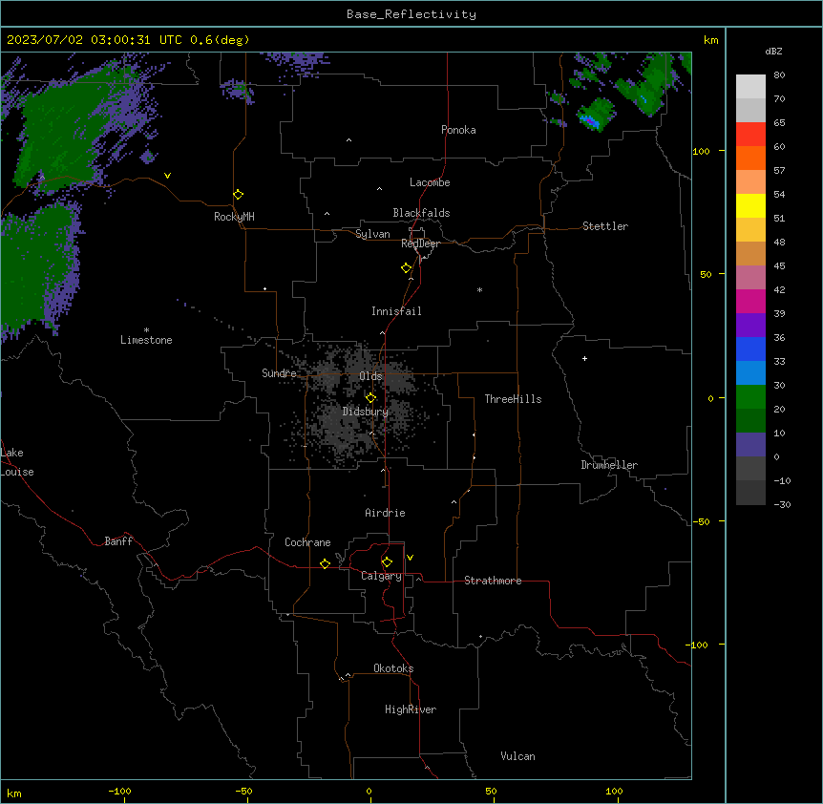The width and height of the screenshot is (823, 804).
Task: Click the gray clutter echoes around Didsbury
Action: [x=357, y=407]
